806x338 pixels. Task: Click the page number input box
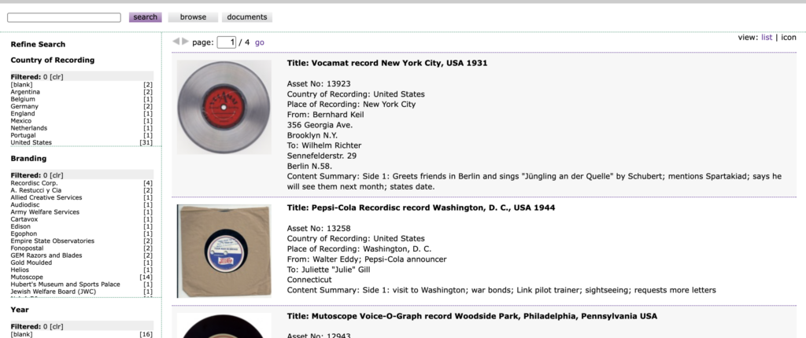(x=226, y=42)
